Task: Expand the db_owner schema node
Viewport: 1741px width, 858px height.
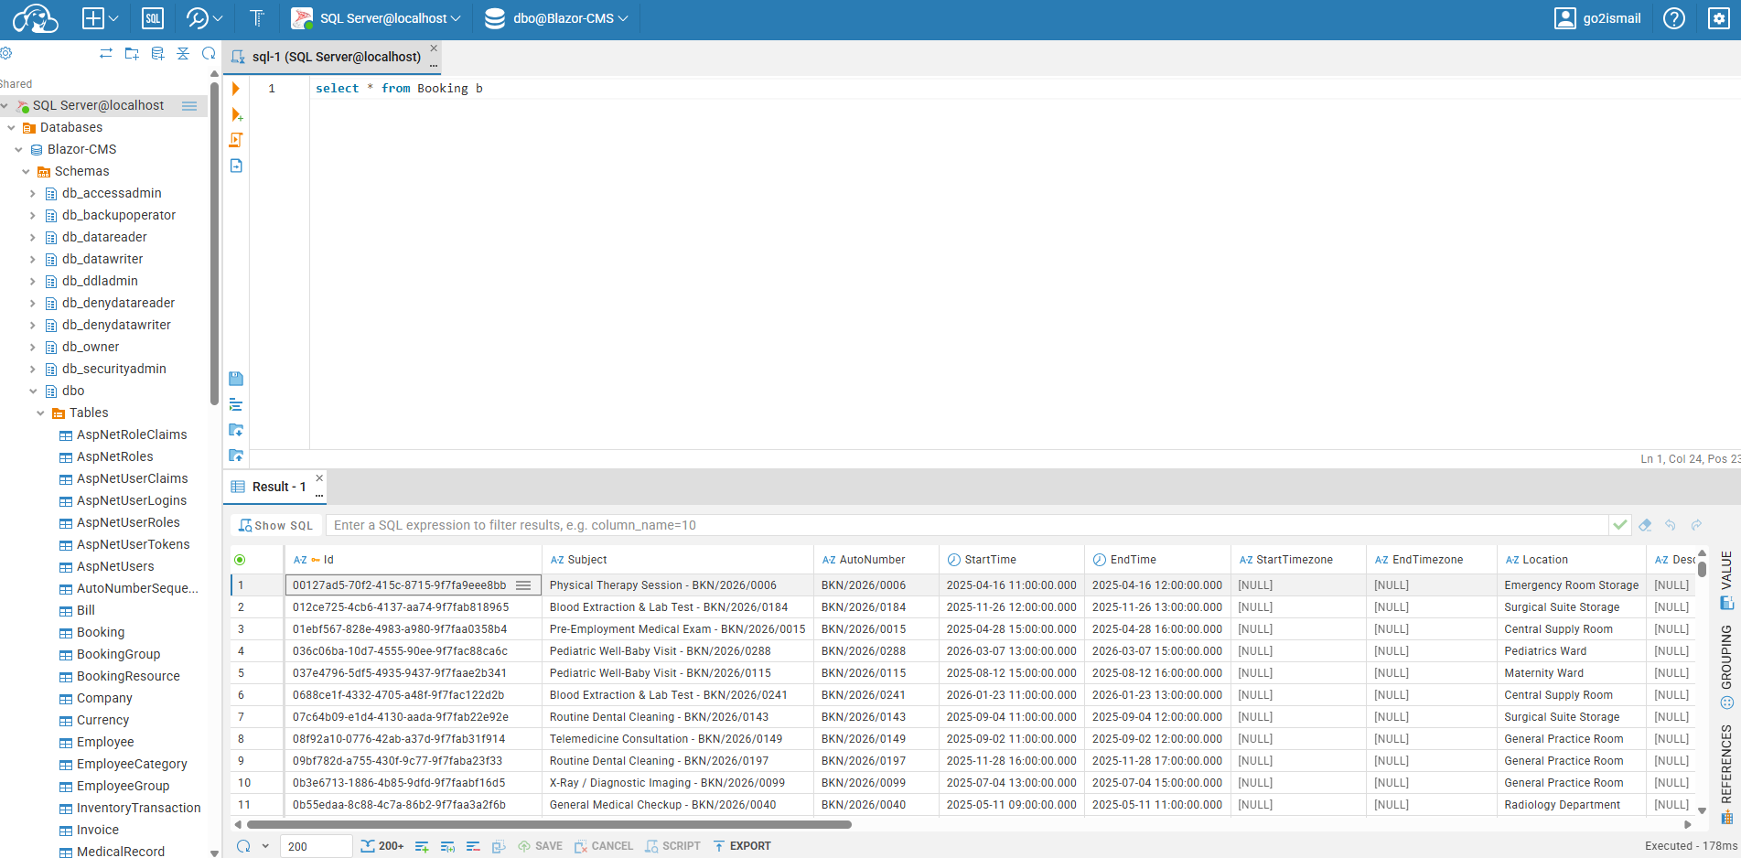Action: click(x=33, y=348)
